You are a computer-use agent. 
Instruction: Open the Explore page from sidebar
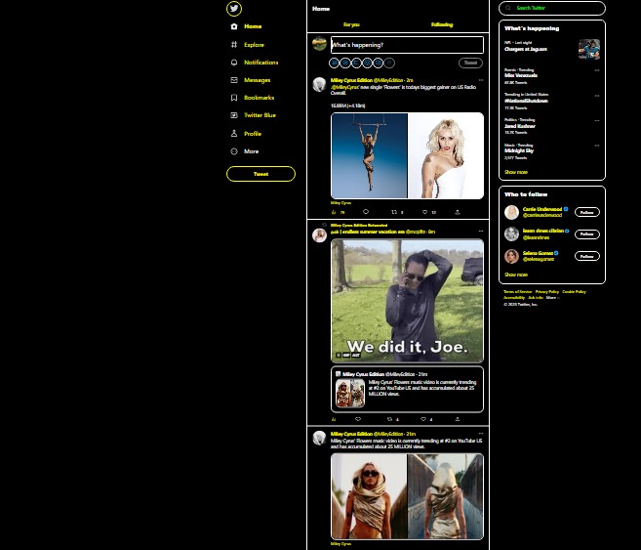coord(253,45)
